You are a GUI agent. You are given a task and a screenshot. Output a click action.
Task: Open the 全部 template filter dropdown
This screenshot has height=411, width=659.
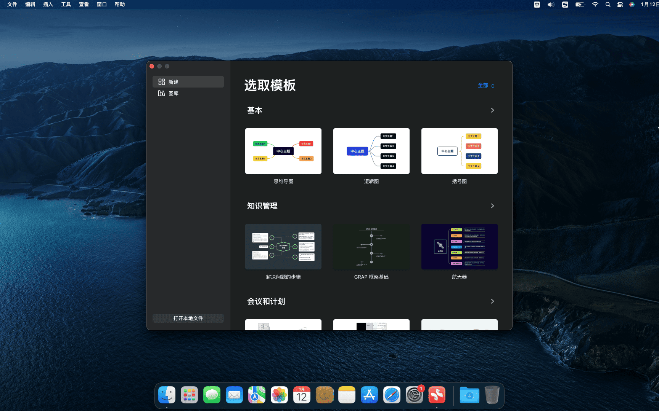pos(485,85)
